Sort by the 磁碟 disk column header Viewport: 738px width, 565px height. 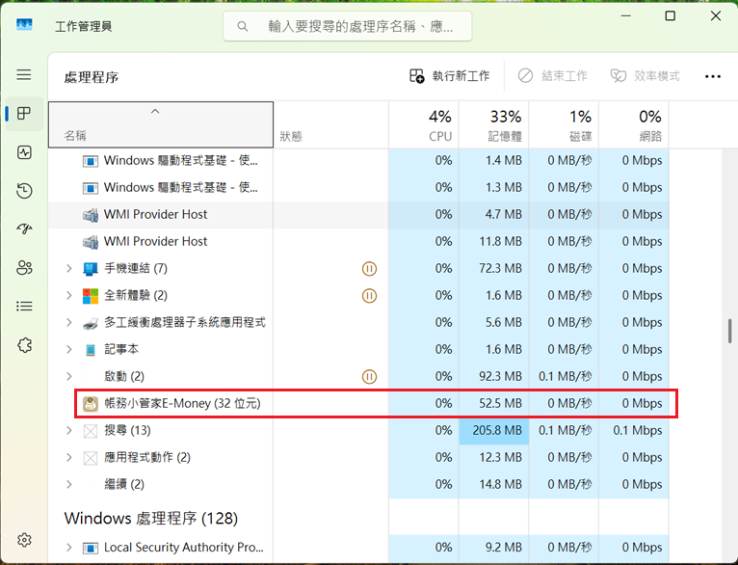click(x=564, y=124)
